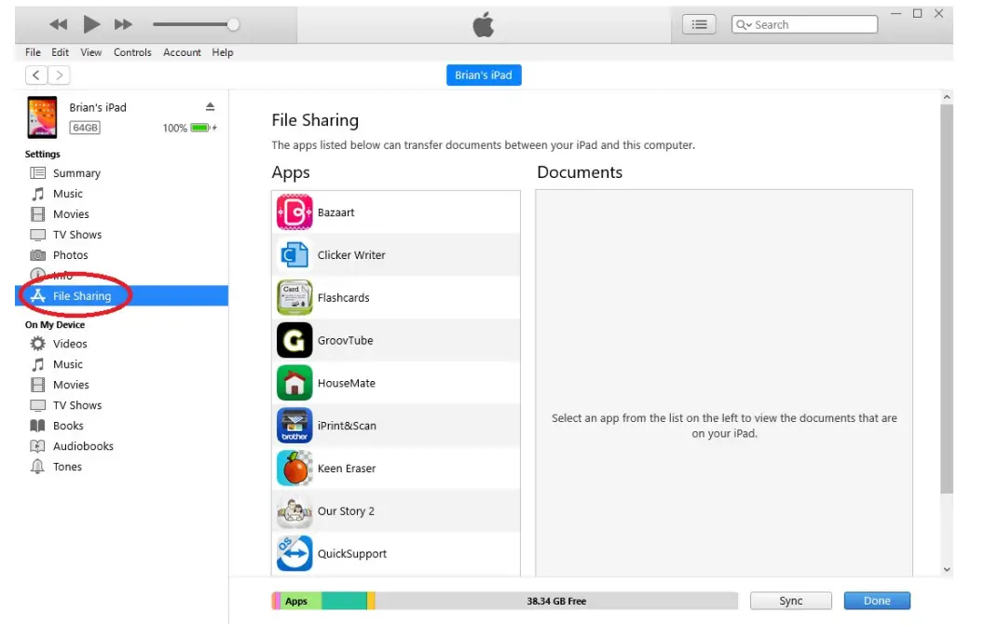Adjust the volume slider knob

coord(233,24)
